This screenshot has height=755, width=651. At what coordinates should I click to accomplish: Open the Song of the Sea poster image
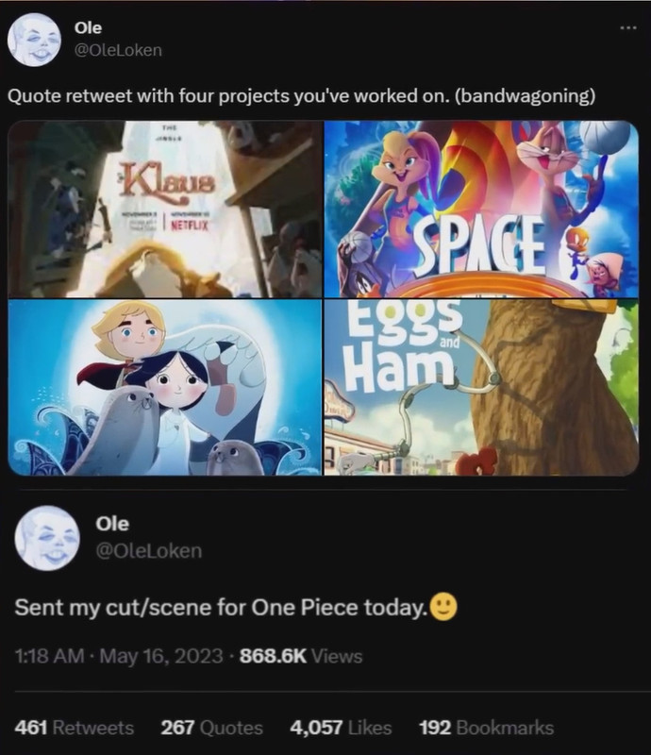tap(165, 388)
